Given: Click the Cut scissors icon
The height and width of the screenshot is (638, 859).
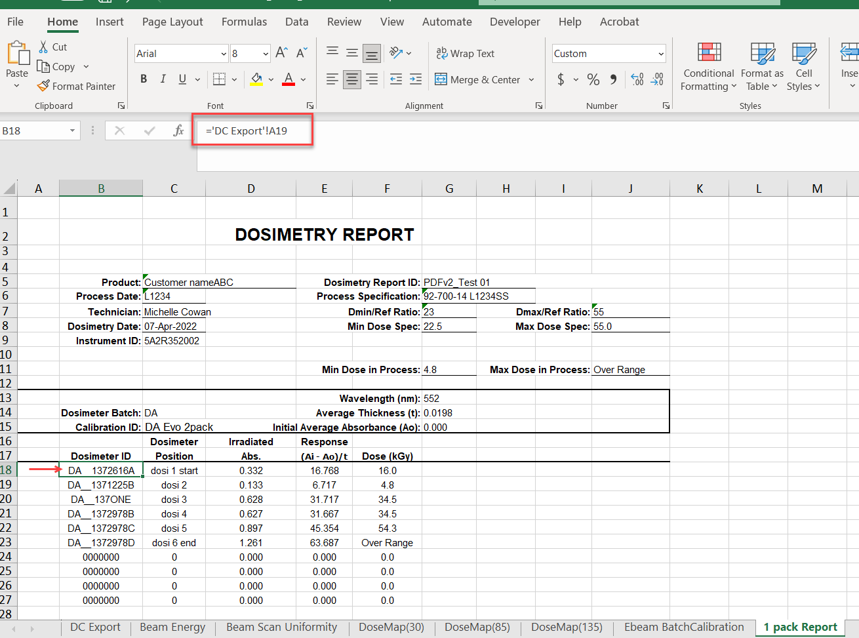Looking at the screenshot, I should [43, 47].
